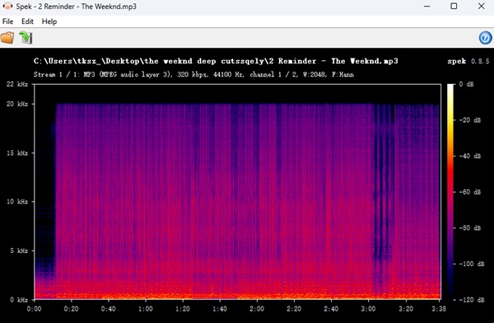Click the 3:00 time axis label
This screenshot has height=323, width=494.
(368, 309)
